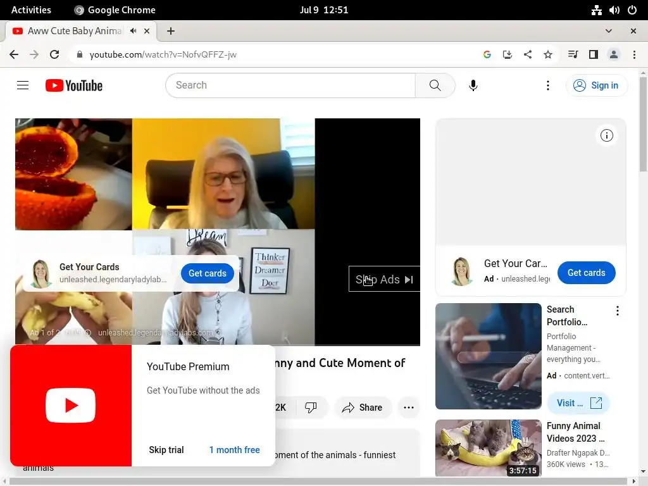The width and height of the screenshot is (648, 486).
Task: Open Funny Animal Videos 2023 thumbnail
Action: pos(488,449)
